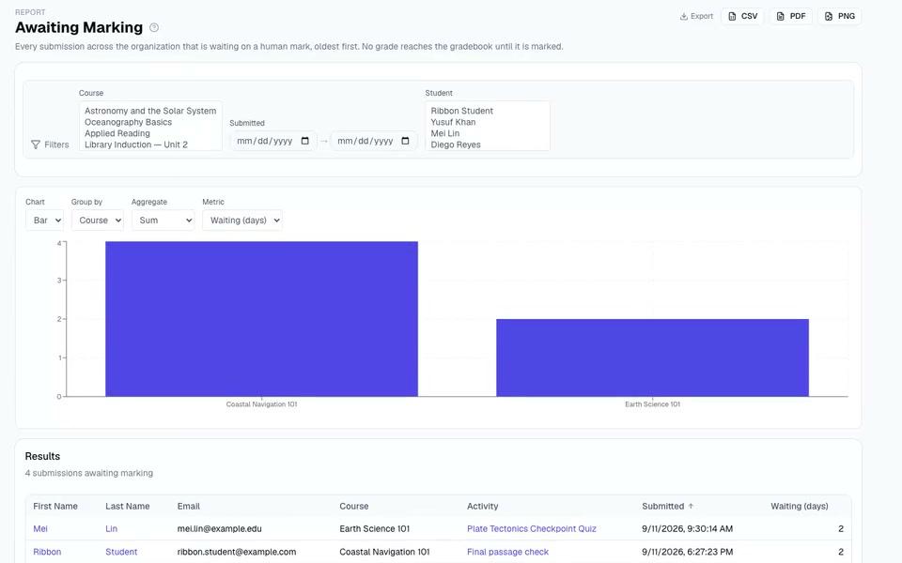Click the Coastal Navigation 101 bar
The image size is (902, 563).
(262, 319)
